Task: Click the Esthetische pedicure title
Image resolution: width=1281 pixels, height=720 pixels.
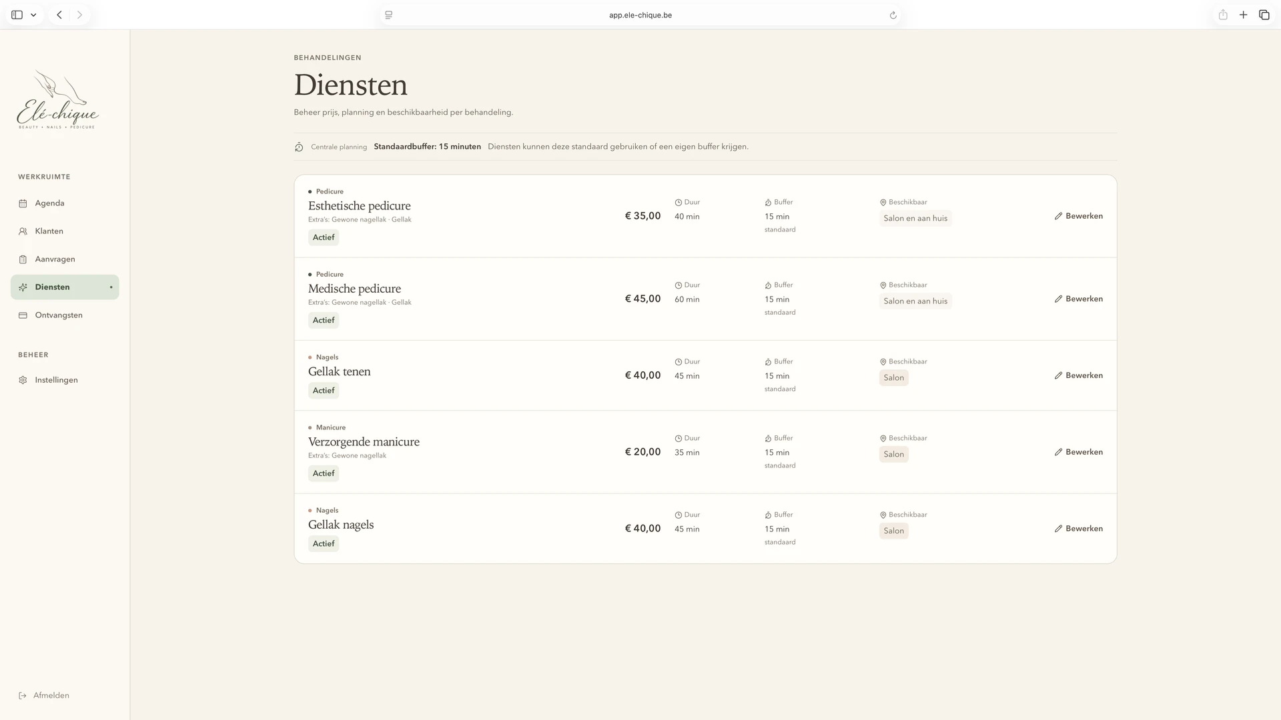Action: coord(359,206)
